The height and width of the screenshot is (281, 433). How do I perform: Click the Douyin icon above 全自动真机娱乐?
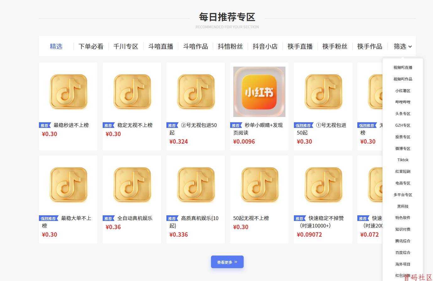coord(132,185)
